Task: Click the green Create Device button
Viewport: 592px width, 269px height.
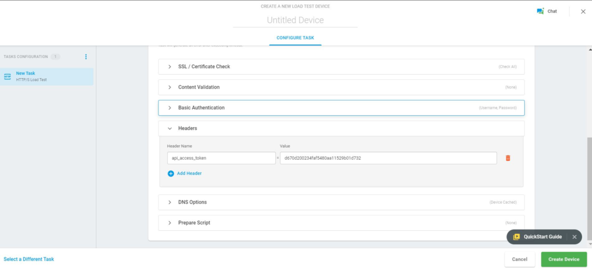Action: point(564,259)
